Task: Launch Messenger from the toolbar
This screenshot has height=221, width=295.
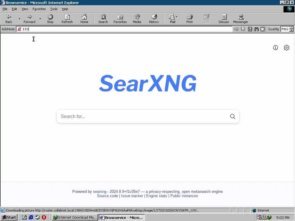Action: pos(241,19)
